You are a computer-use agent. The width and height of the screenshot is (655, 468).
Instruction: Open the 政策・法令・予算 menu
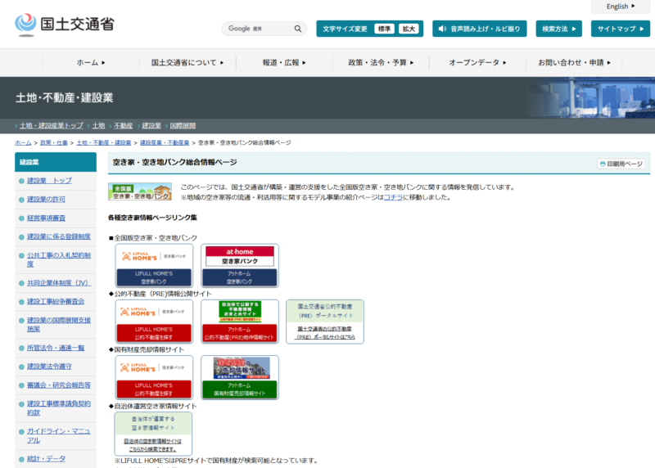(x=381, y=63)
